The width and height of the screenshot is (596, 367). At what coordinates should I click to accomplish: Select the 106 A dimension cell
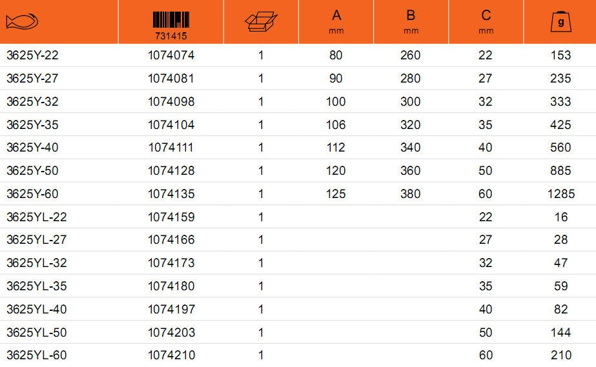click(x=336, y=125)
